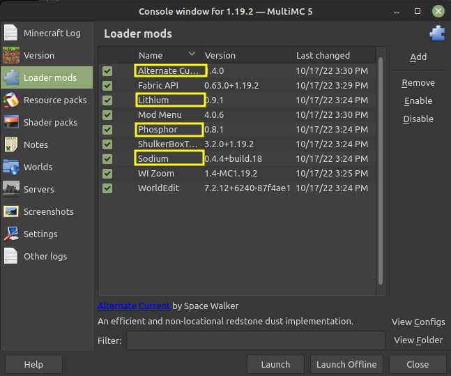The image size is (451, 376).
Task: Focus the Filter text field
Action: point(255,340)
